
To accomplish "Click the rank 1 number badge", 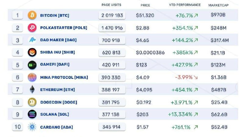I will (18, 15).
